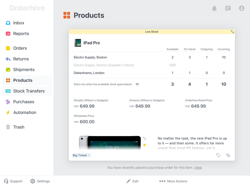Open View link for the purchase order

coord(198,168)
